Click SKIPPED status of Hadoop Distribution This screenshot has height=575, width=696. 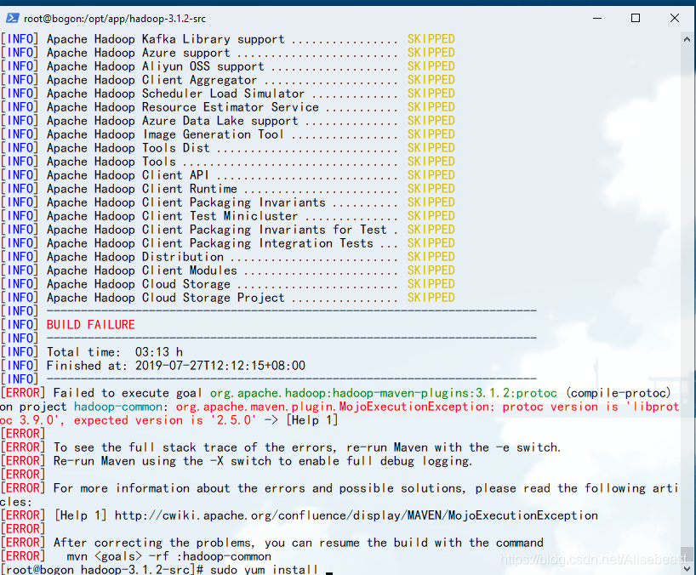431,257
